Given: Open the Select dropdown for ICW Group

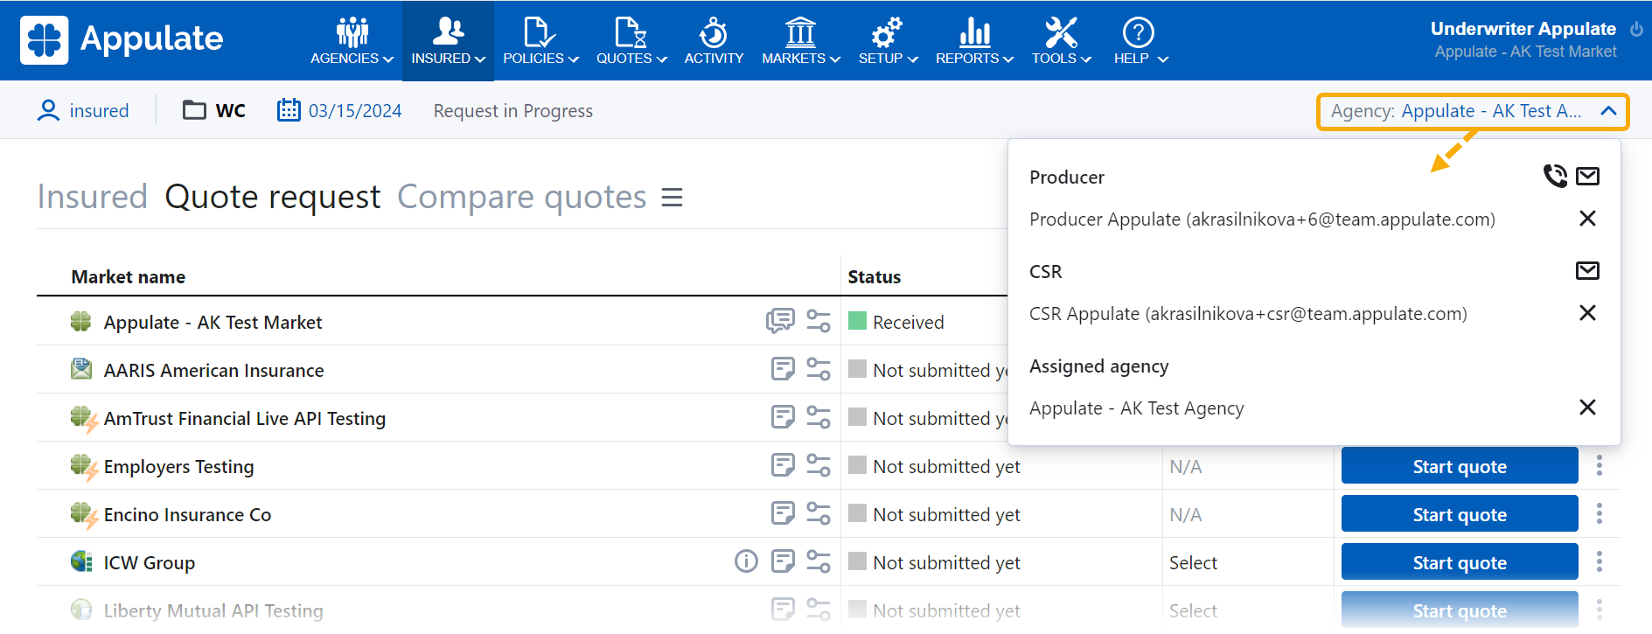Looking at the screenshot, I should [x=1193, y=562].
